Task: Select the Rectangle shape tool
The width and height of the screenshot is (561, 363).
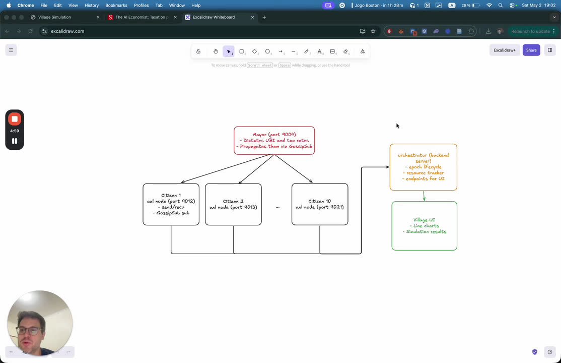Action: pos(242,51)
